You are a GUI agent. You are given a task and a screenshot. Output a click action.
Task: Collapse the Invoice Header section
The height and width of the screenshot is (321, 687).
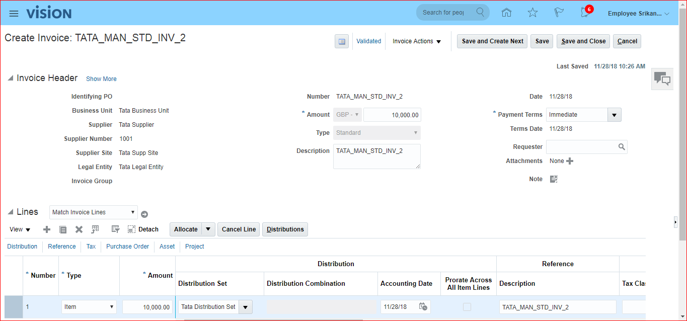(x=11, y=78)
